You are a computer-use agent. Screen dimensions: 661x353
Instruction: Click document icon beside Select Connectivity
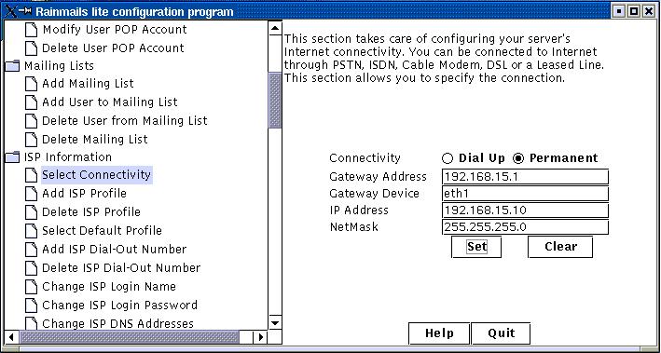(31, 175)
